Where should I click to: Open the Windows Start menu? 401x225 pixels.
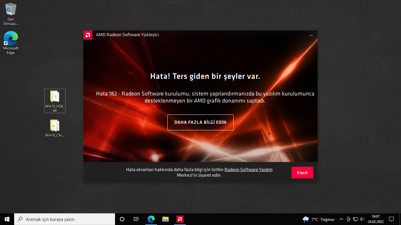7,219
